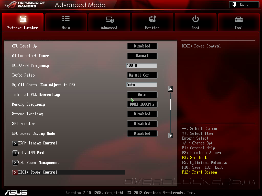This screenshot has height=196, width=262.
Task: Click scroll up arrow in settings list
Action: point(171,89)
